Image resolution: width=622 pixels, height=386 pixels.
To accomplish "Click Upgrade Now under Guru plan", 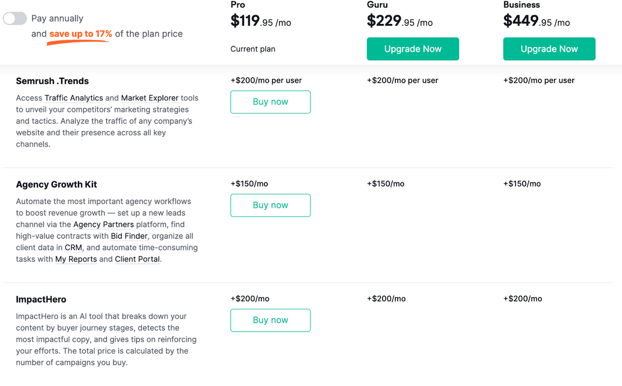I will click(413, 49).
